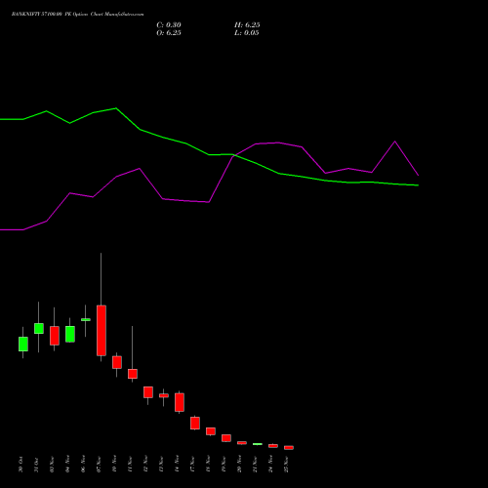Select the high value H: 6.25
The width and height of the screenshot is (488, 488).
click(x=247, y=25)
